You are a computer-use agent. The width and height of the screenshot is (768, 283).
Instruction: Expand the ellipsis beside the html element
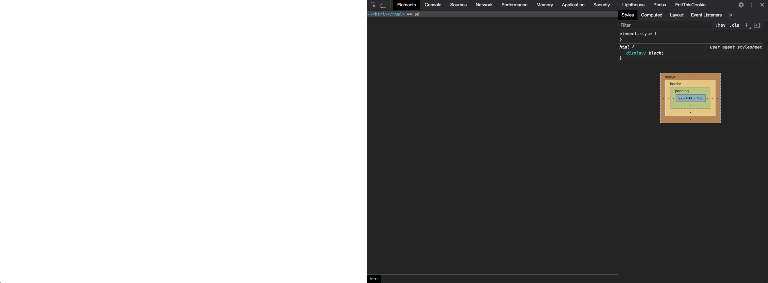tap(370, 14)
